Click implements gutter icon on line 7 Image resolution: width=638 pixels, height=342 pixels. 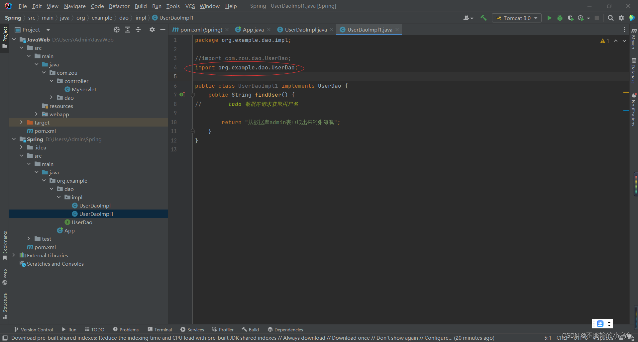182,95
